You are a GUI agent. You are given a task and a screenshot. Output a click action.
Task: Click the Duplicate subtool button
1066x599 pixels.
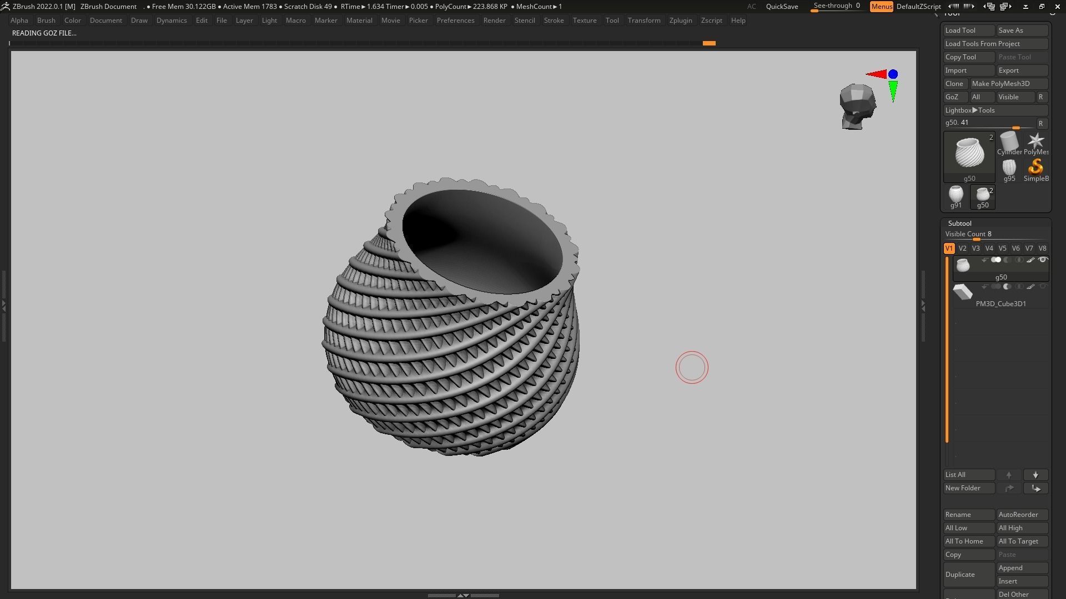point(969,575)
